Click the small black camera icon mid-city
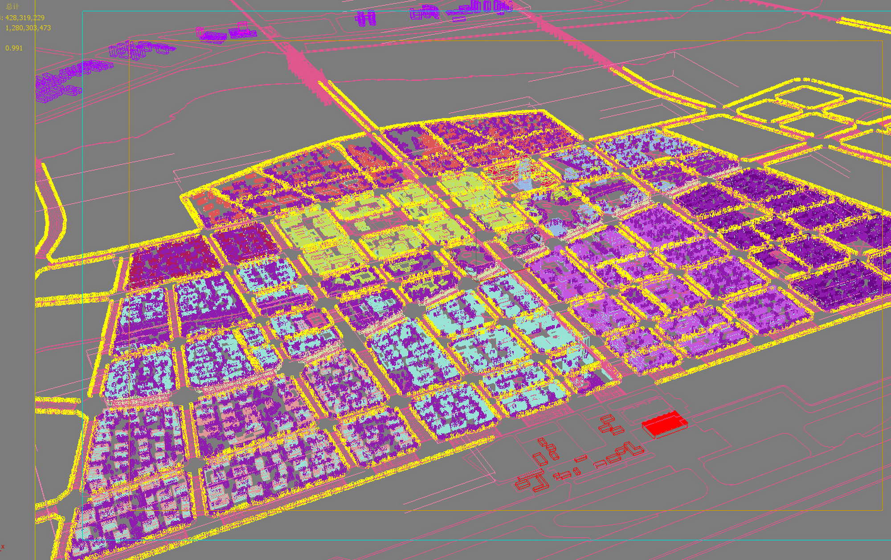The image size is (891, 560). 537,238
